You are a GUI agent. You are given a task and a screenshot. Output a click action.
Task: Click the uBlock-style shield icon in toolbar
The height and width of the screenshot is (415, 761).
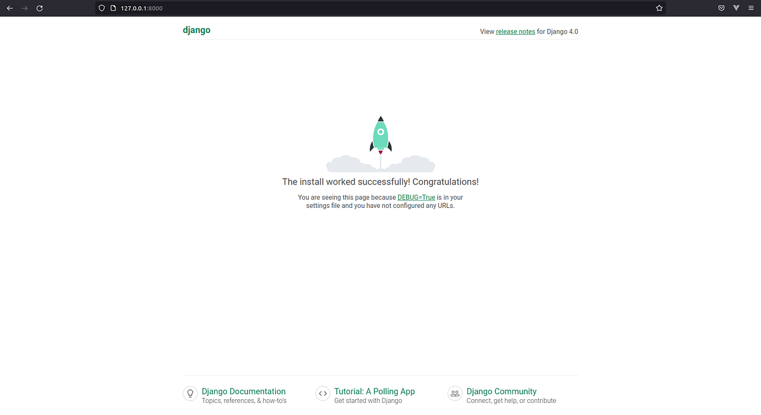[x=721, y=8]
